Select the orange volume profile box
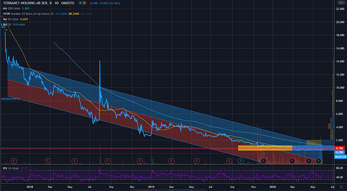This screenshot has width=347, height=191. [x=265, y=148]
